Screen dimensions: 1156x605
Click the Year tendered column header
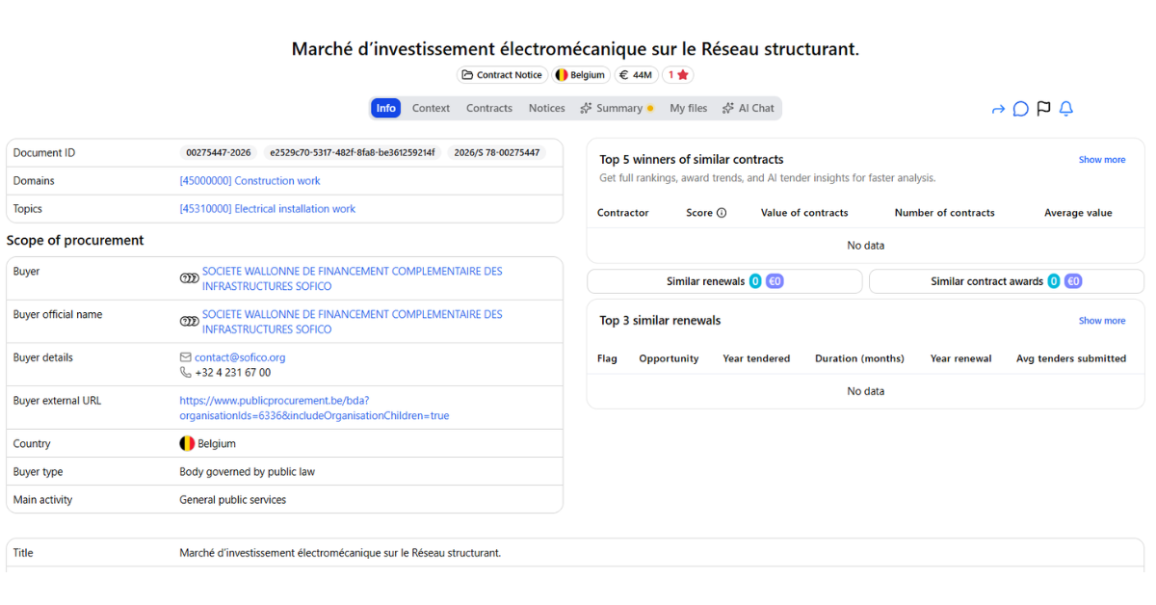pos(756,358)
